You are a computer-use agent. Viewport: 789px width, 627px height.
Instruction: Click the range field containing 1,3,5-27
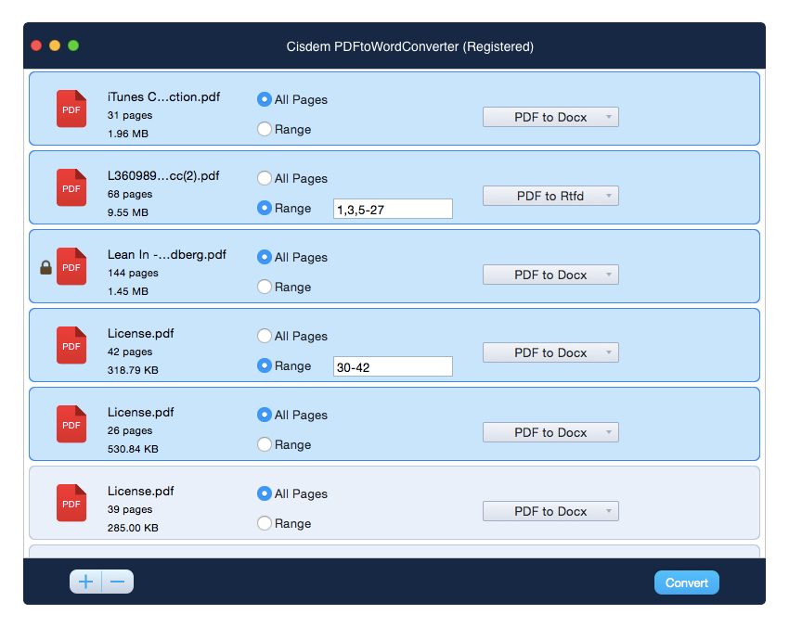[x=393, y=209]
